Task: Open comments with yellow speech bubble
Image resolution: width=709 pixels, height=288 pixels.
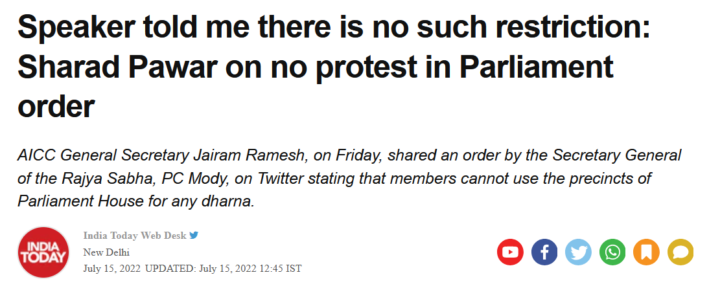Action: click(680, 252)
